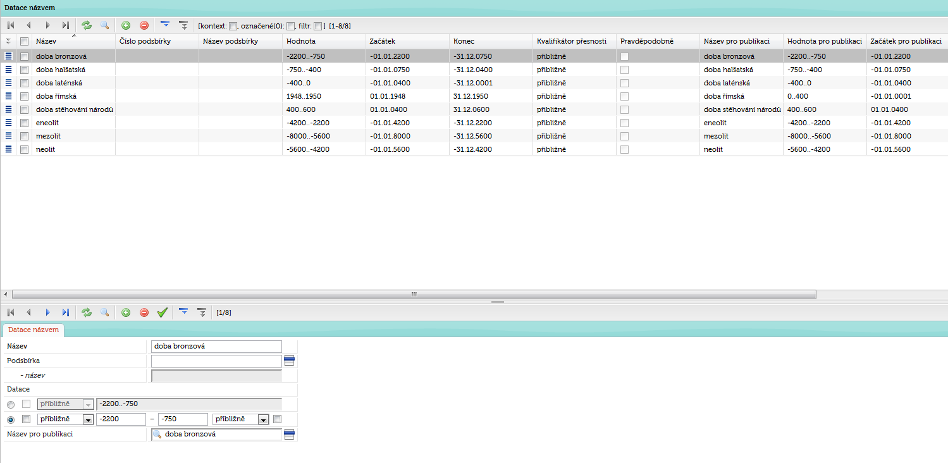Screen dimensions: 948x463
Task: Remove record using detail toolbar red minus
Action: [x=144, y=312]
